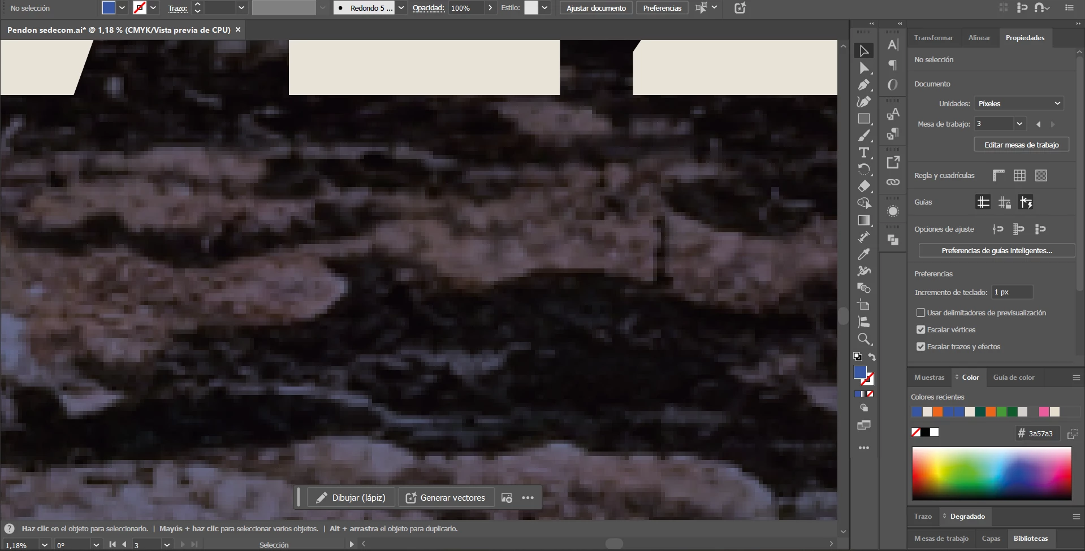
Task: Open the Estilo graphic style dropdown
Action: 544,8
